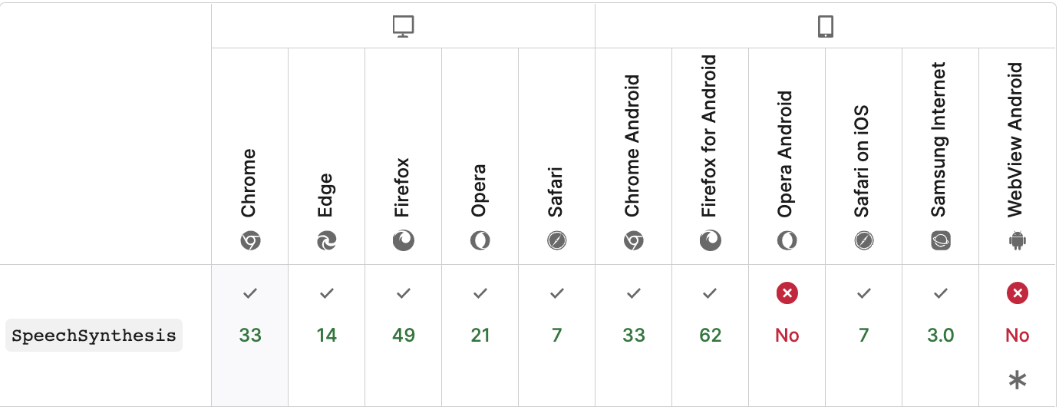Viewport: 1059px width, 407px height.
Task: Click the Edge version 14 checkmark
Action: 327,293
